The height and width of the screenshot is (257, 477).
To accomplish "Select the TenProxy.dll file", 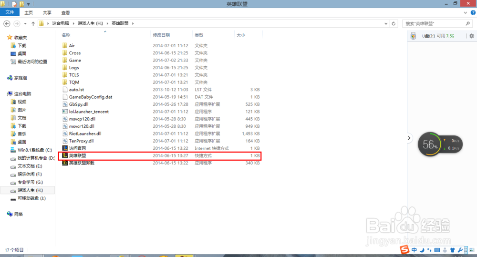I will tap(81, 141).
